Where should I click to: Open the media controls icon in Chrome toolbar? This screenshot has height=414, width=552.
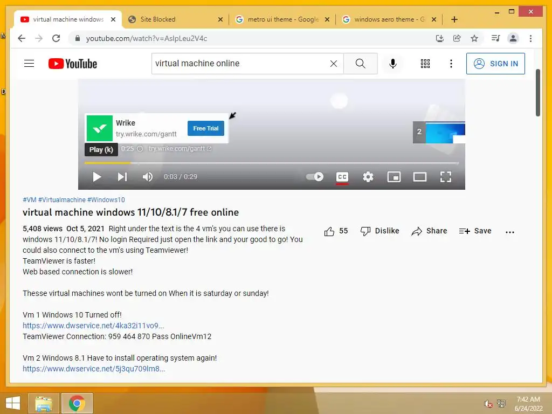496,38
